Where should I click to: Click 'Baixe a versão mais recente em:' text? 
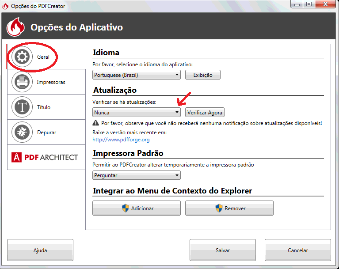pos(130,133)
